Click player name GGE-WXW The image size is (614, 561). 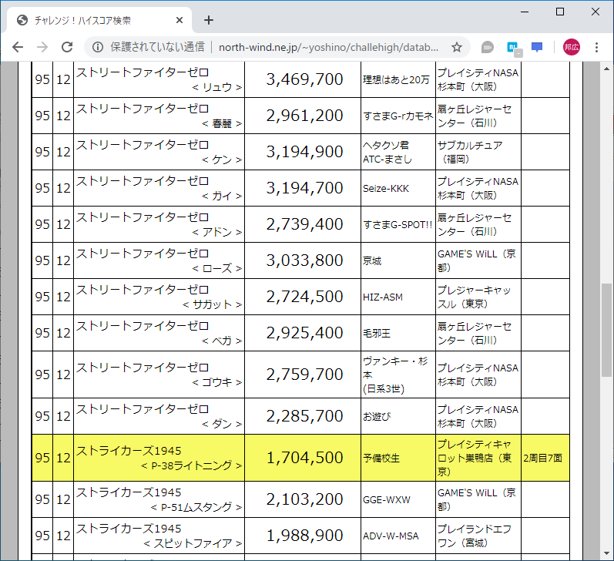tap(387, 500)
